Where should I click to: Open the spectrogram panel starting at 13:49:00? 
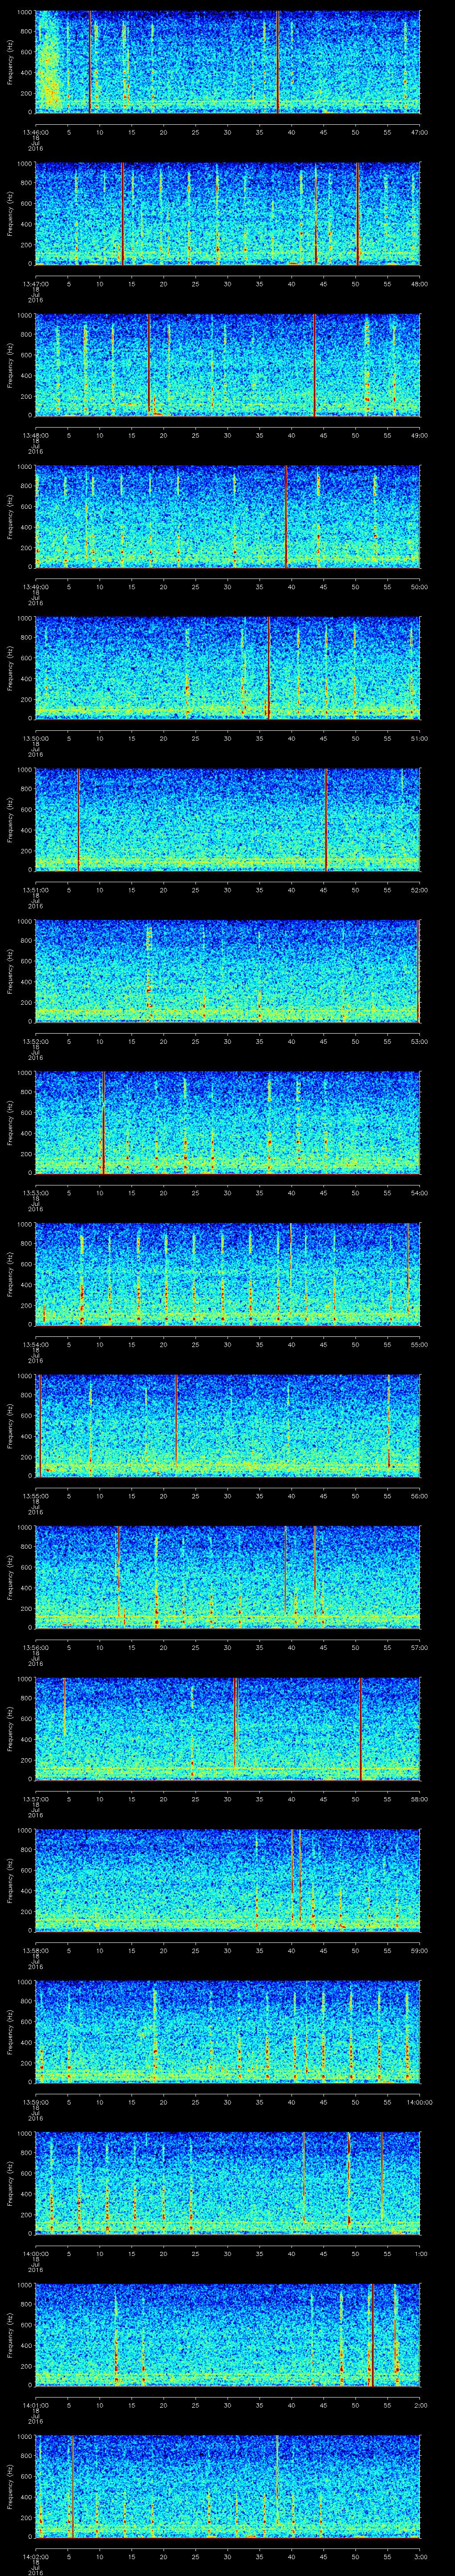point(228,517)
